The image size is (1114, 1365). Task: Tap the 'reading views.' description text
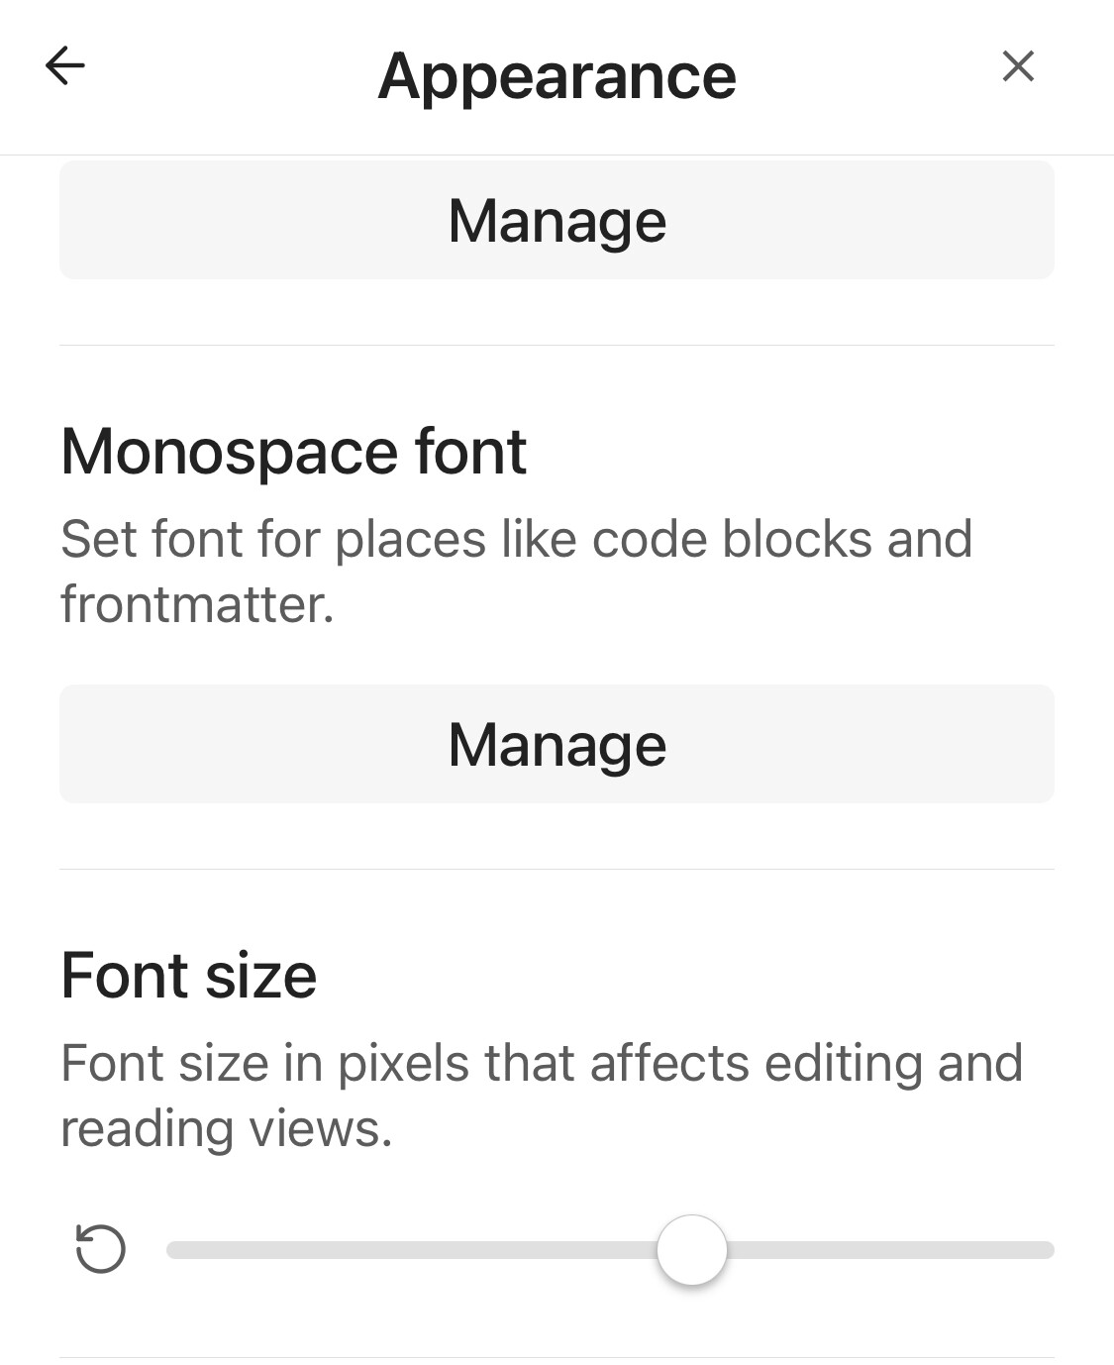click(x=227, y=1128)
